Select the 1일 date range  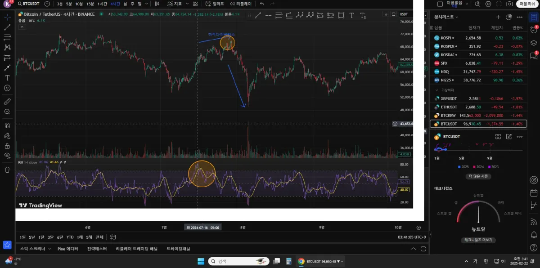22,237
